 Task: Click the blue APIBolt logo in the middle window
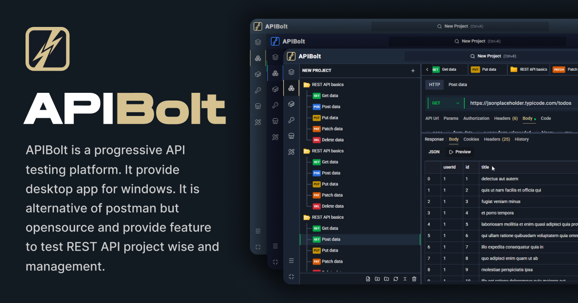[275, 41]
